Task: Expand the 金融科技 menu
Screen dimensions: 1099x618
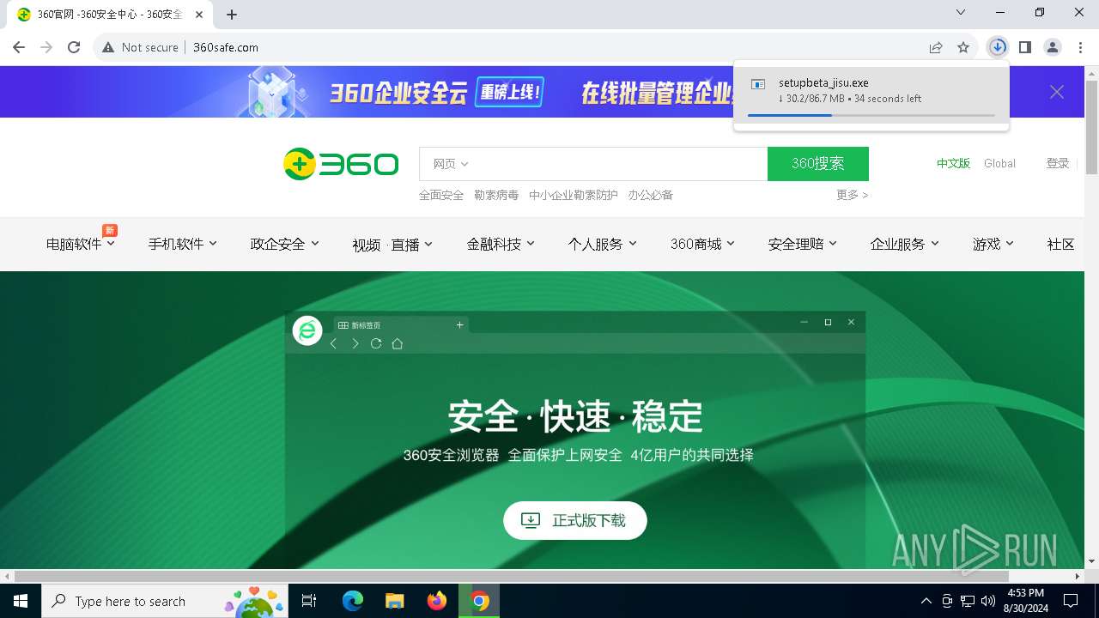Action: 501,244
